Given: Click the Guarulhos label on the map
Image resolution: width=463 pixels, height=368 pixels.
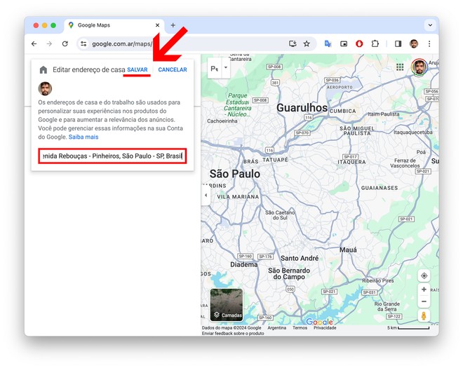Looking at the screenshot, I should (x=302, y=108).
